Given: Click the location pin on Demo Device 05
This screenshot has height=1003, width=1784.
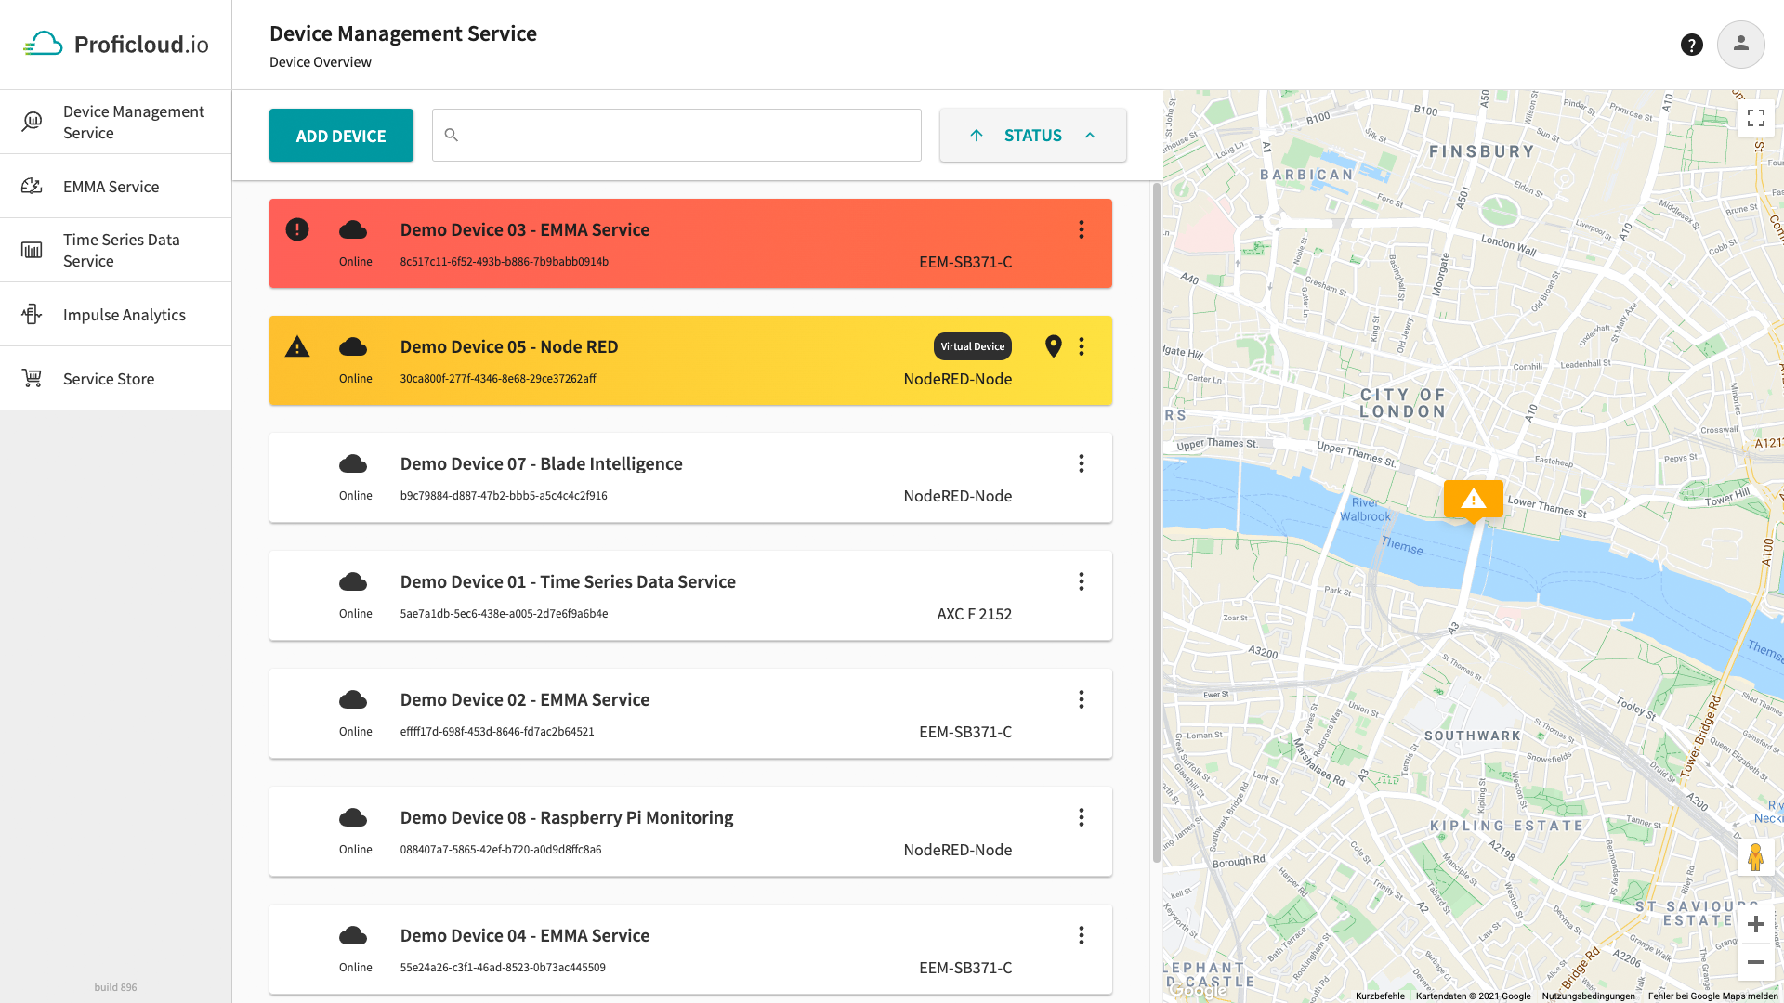Looking at the screenshot, I should point(1054,346).
